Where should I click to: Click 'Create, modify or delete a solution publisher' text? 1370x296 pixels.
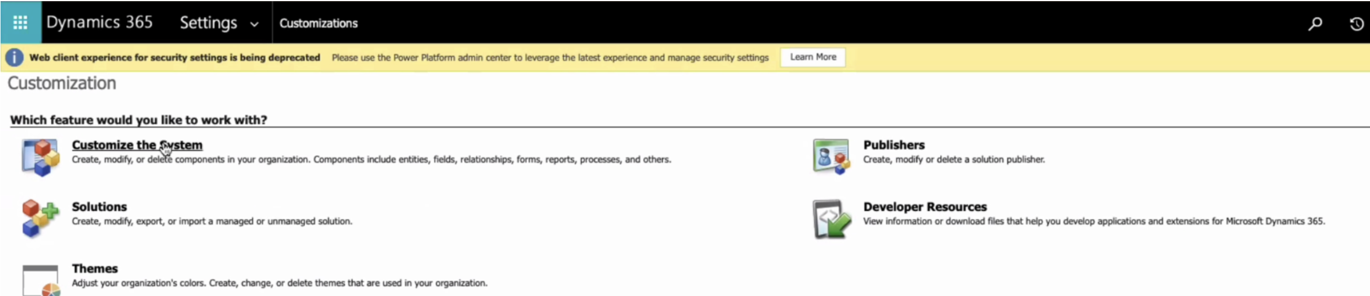[x=954, y=159]
